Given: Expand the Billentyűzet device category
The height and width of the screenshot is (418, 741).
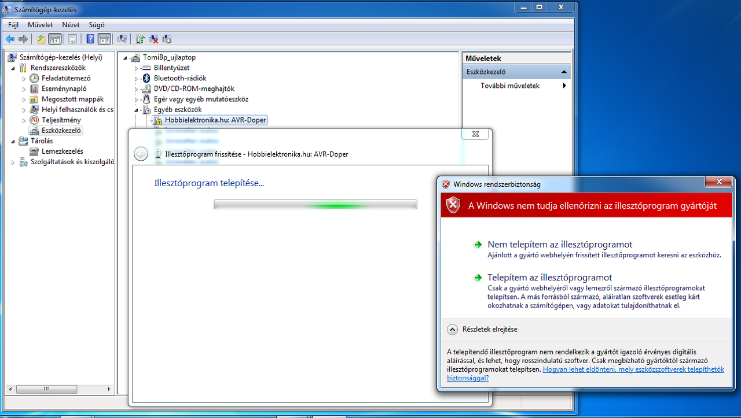Looking at the screenshot, I should (x=137, y=68).
